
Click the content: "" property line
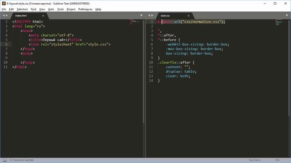178,67
